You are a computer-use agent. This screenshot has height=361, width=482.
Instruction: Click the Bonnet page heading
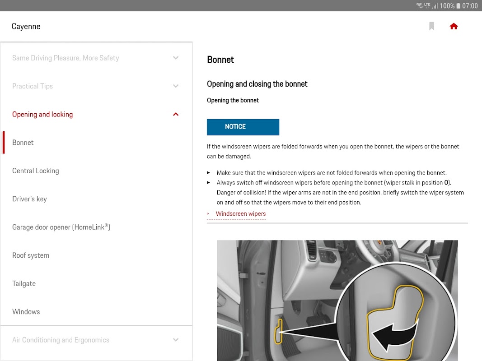click(220, 60)
